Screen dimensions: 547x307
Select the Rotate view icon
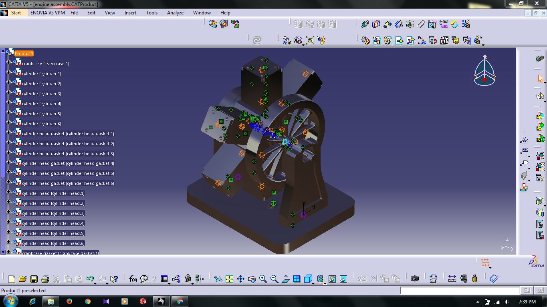(x=252, y=279)
